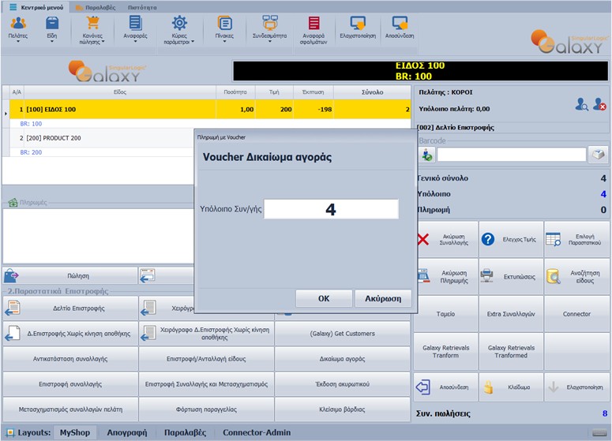The height and width of the screenshot is (441, 612).
Task: Click the Ελαχιστοποίηση icon in the ribbon
Action: [x=356, y=27]
